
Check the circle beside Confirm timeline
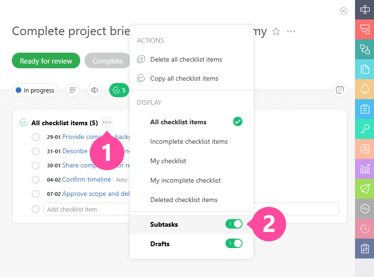point(36,180)
